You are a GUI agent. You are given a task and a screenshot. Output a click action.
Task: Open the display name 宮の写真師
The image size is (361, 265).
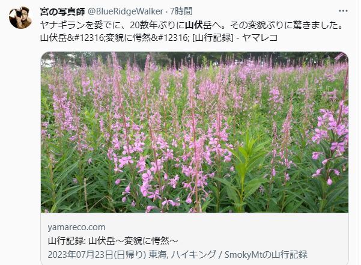(x=62, y=11)
